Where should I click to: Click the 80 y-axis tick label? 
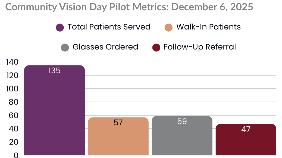pos(14,102)
